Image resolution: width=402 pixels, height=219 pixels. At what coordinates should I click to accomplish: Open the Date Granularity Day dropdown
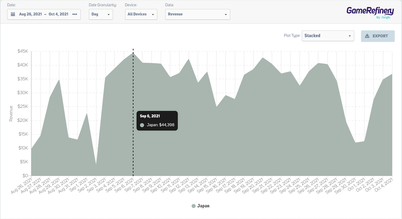(101, 14)
